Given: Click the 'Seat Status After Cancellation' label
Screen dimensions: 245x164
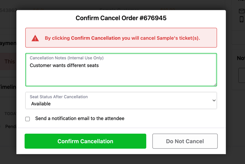Looking at the screenshot, I should [59, 97].
